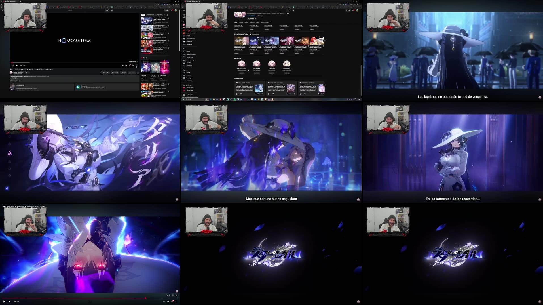Open the Suscrito dropdown on the channel page

pos(252,18)
